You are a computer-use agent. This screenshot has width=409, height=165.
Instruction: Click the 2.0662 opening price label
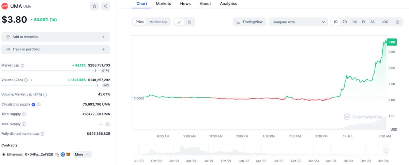pyautogui.click(x=138, y=98)
